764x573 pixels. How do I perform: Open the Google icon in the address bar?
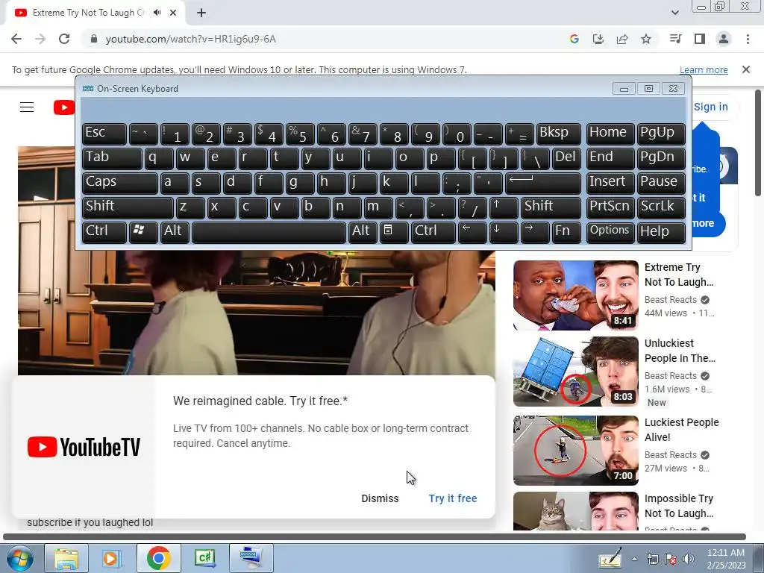574,39
